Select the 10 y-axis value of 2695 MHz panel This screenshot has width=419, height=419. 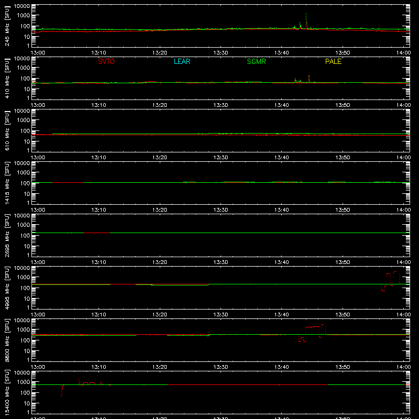[x=27, y=246]
